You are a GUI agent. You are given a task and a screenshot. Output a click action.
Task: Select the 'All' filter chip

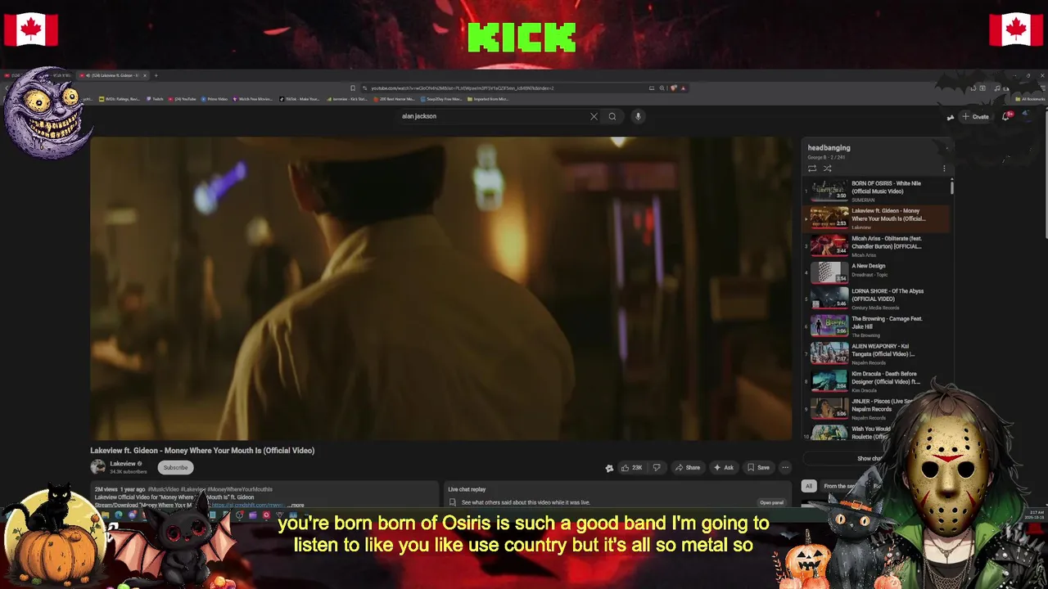point(809,486)
